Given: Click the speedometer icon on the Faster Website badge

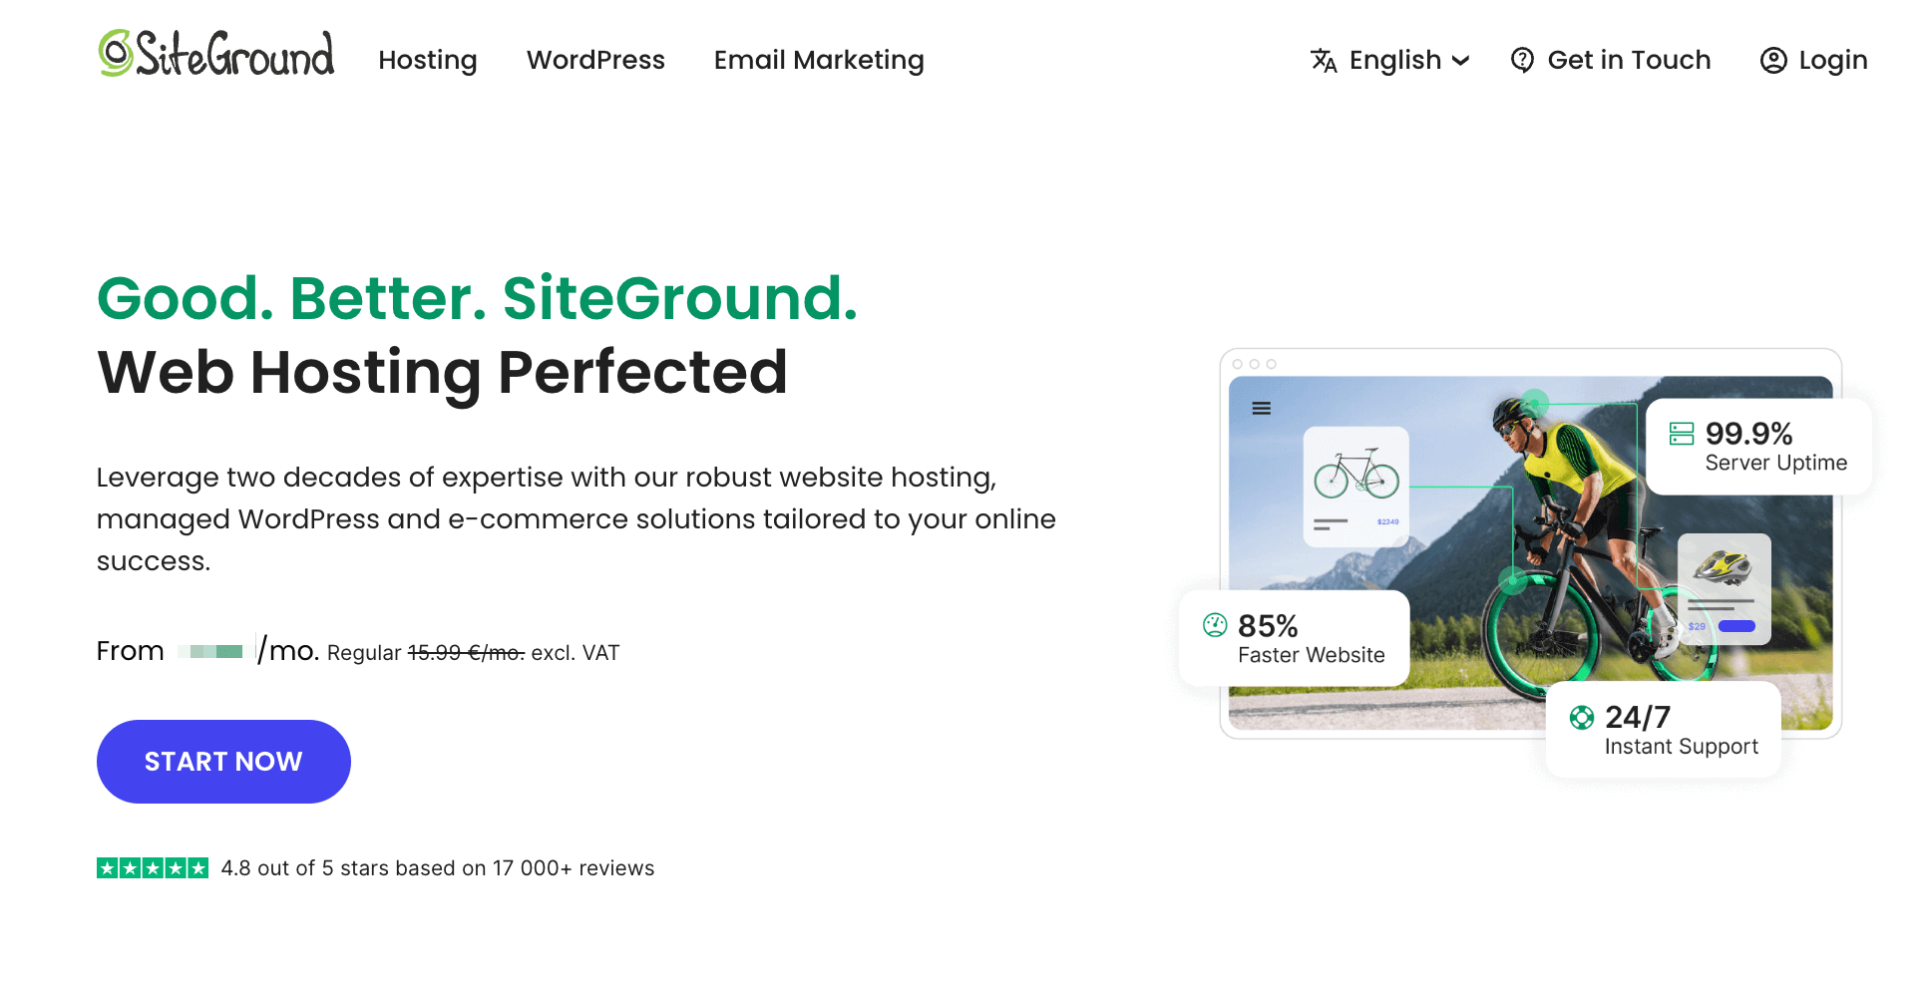Looking at the screenshot, I should tap(1213, 626).
